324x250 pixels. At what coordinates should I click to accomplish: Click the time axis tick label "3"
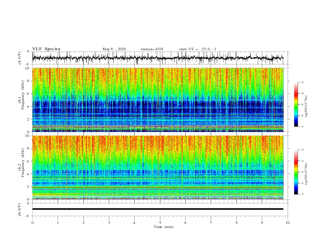[x=109, y=223]
